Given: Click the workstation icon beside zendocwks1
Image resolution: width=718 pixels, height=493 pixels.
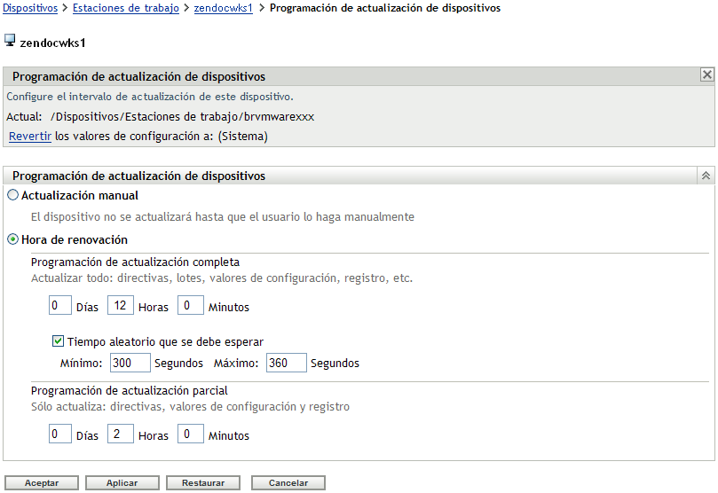Looking at the screenshot, I should click(x=10, y=41).
